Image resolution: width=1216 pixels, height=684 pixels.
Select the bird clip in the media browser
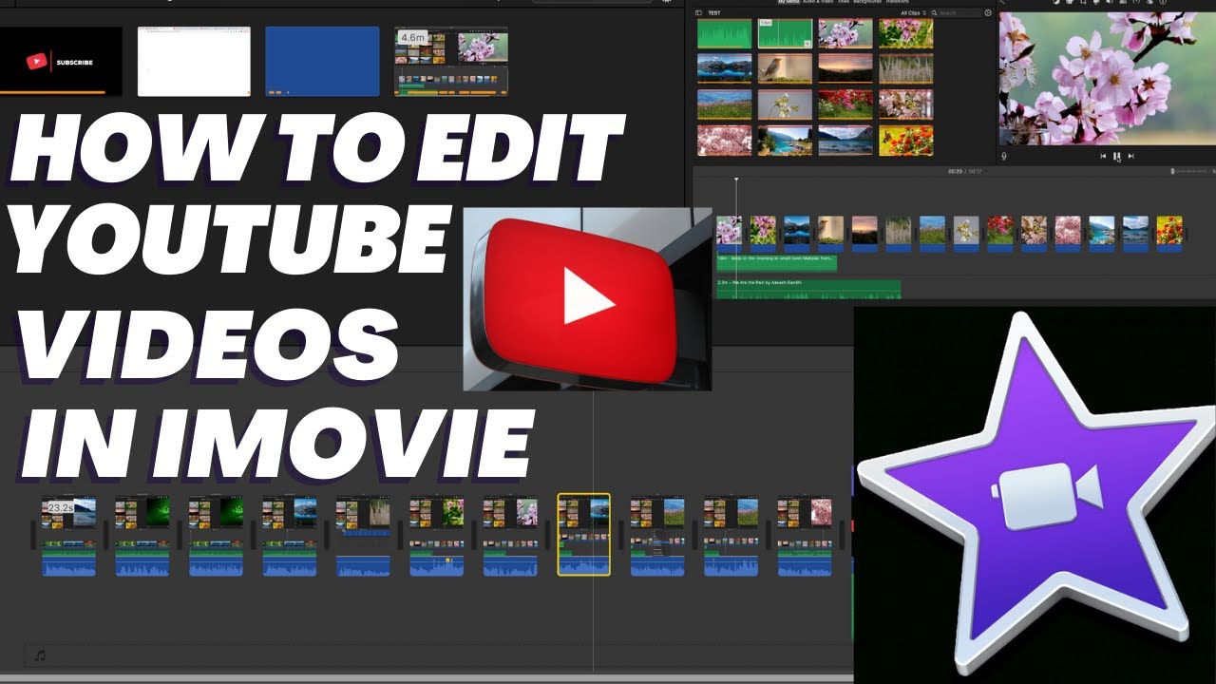pyautogui.click(x=785, y=67)
